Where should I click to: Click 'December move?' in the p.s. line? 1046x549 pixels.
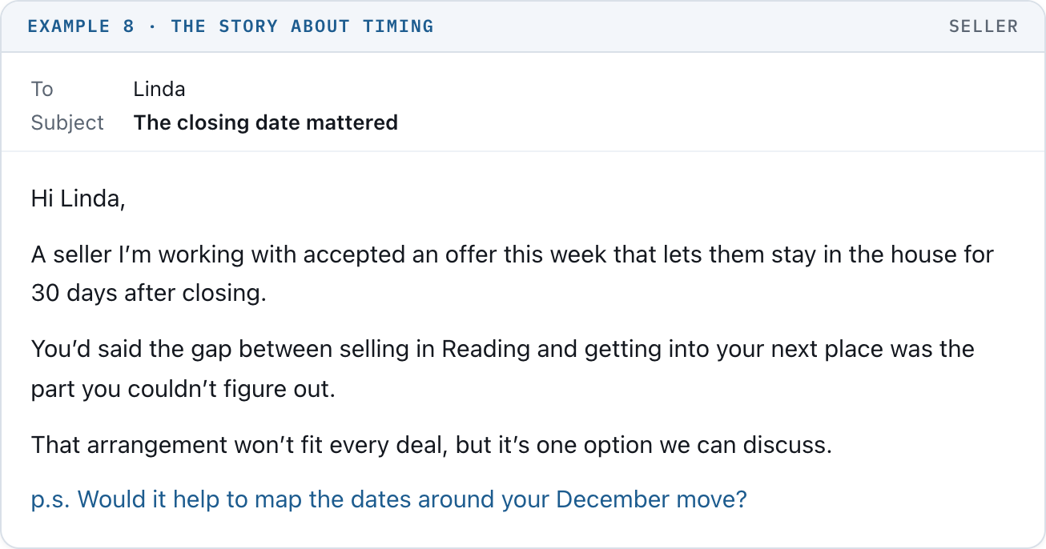click(651, 499)
